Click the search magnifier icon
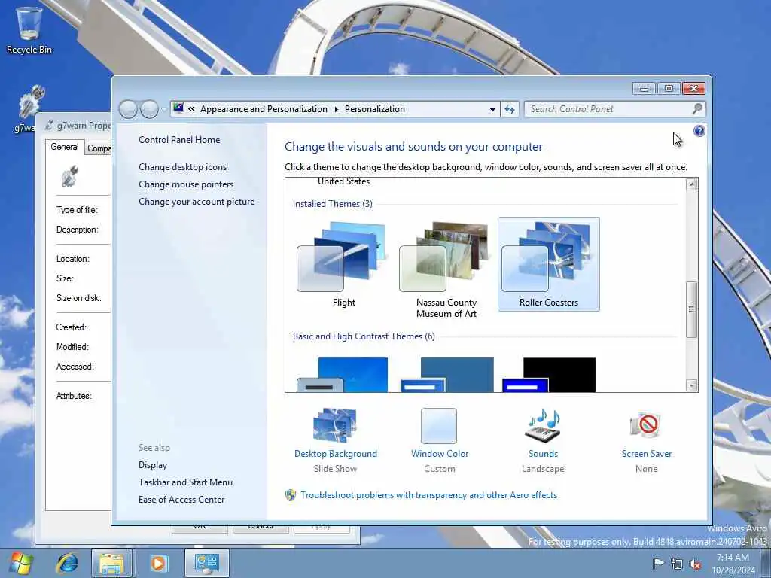The height and width of the screenshot is (578, 771). coord(696,109)
